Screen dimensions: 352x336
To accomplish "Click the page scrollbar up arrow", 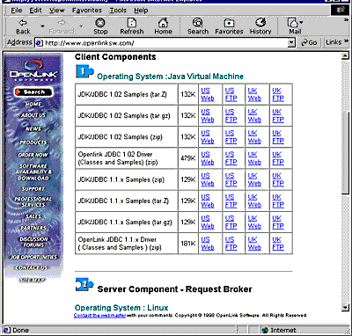I will tap(345, 56).
